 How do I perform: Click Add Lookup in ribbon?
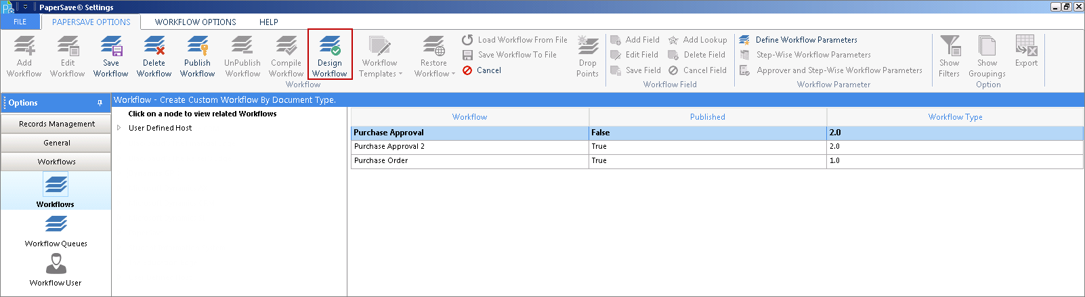[x=698, y=40]
